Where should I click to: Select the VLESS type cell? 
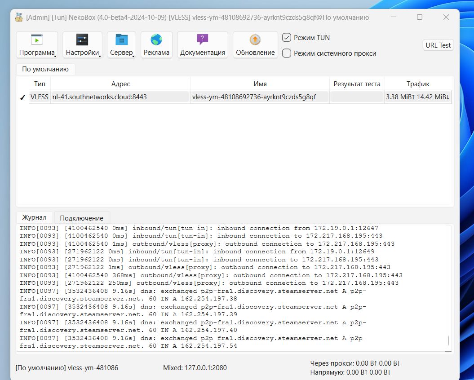click(39, 97)
